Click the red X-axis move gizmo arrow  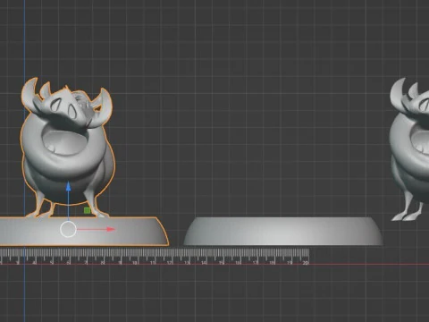point(111,229)
